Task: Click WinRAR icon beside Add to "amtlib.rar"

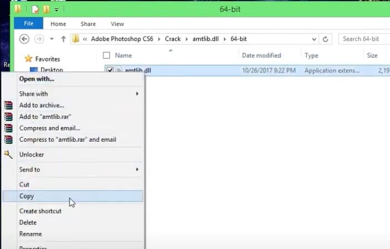Action: point(8,117)
